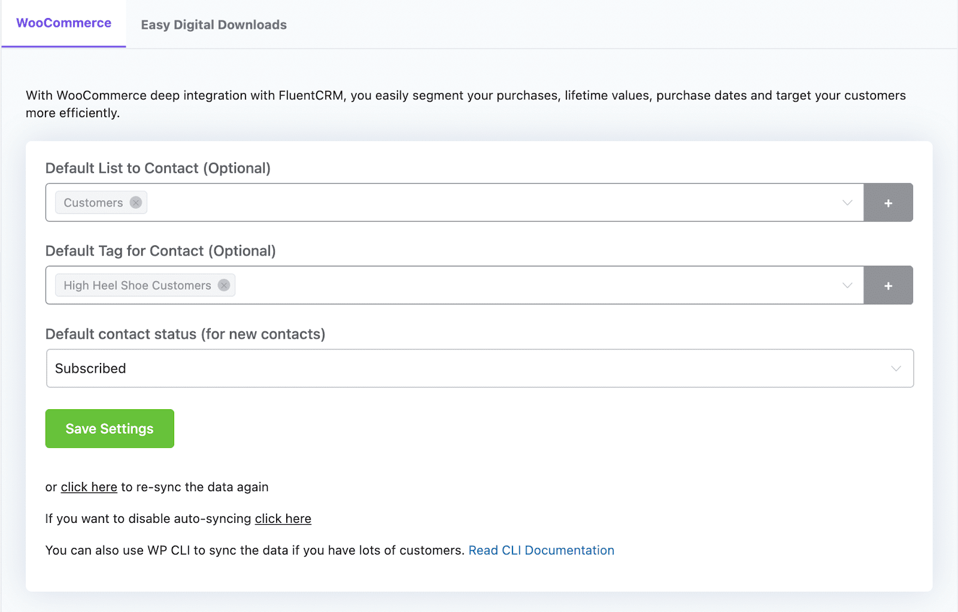The width and height of the screenshot is (958, 612).
Task: Click the Save Settings button
Action: [x=110, y=429]
